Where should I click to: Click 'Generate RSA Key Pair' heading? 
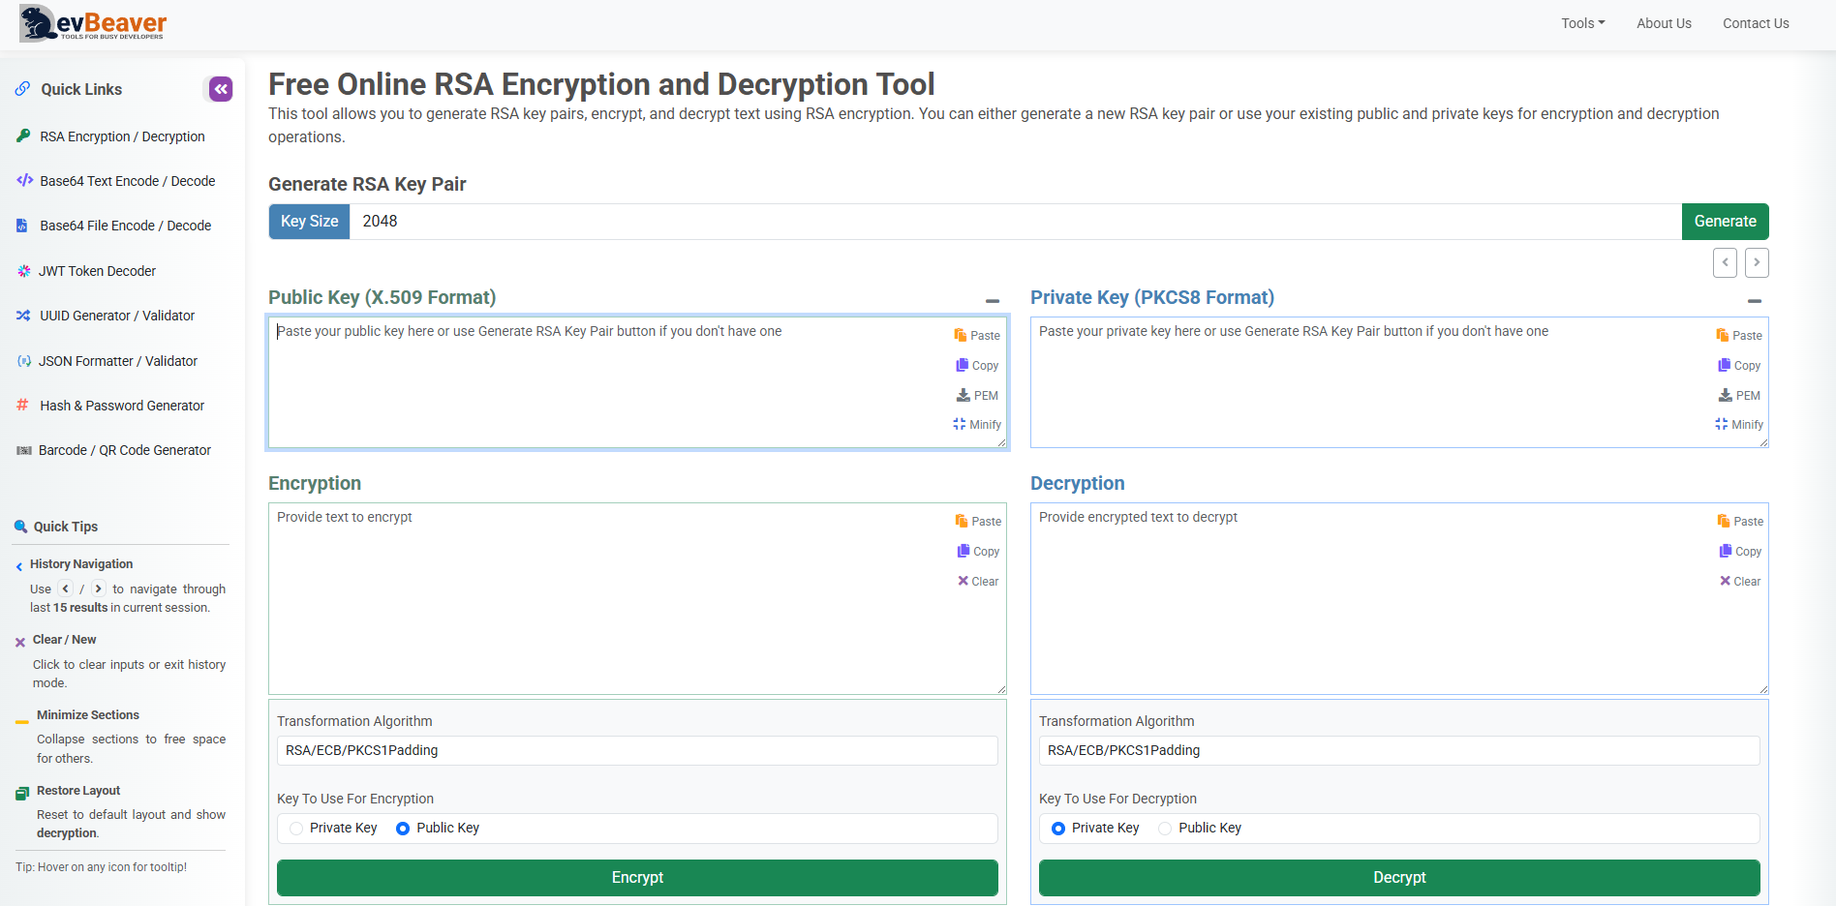[x=367, y=184]
